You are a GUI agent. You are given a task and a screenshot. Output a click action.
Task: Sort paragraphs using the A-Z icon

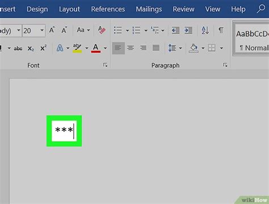tap(205, 30)
